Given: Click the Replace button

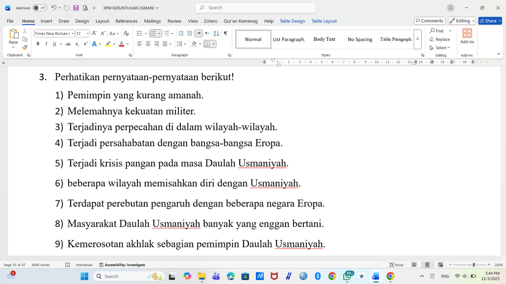Looking at the screenshot, I should pyautogui.click(x=439, y=39).
